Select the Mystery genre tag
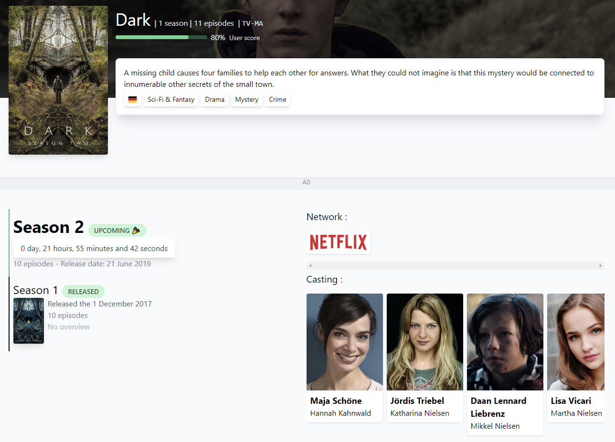The image size is (615, 442). 247,100
